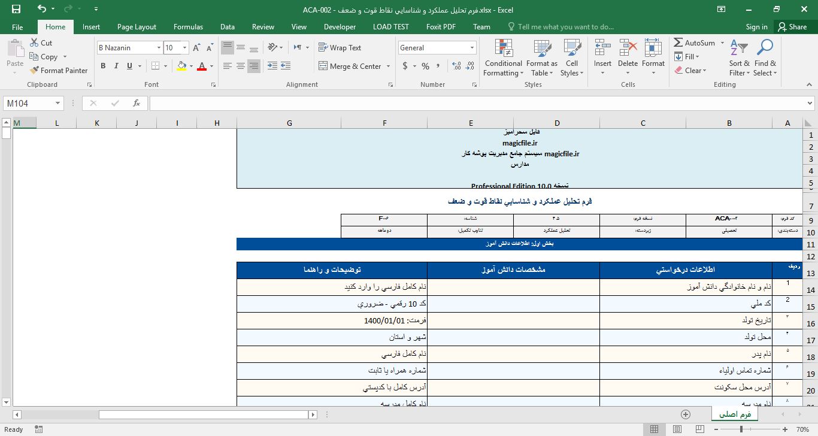Screen dimensions: 818x436
Task: Open the AutoSum function
Action: click(695, 43)
